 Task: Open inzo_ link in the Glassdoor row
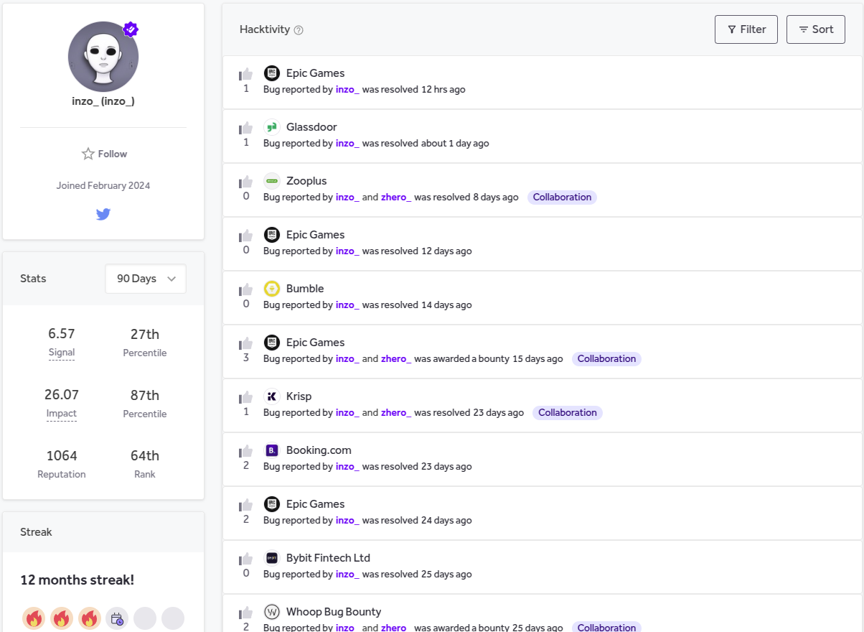pyautogui.click(x=347, y=143)
